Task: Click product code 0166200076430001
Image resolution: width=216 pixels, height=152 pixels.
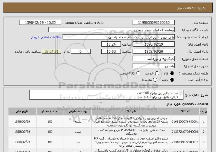Action: pos(185,122)
